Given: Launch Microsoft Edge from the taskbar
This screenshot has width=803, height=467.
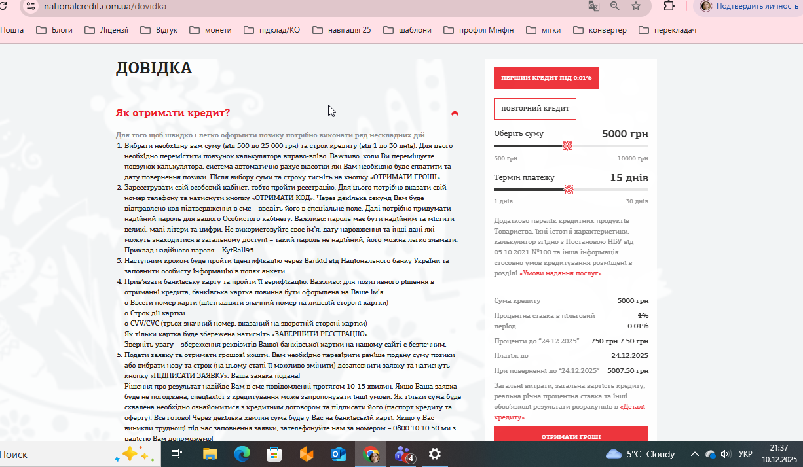Looking at the screenshot, I should (242, 453).
